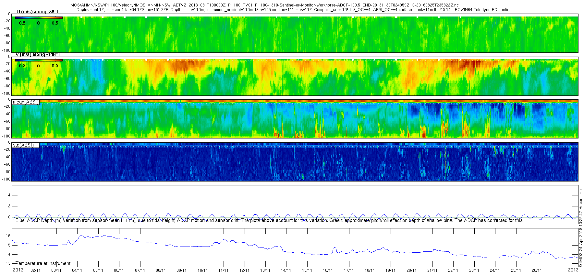Image resolution: width=584 pixels, height=275 pixels.
Task: Click the '-0.5' label on the V colorbar
Action: coord(21,66)
